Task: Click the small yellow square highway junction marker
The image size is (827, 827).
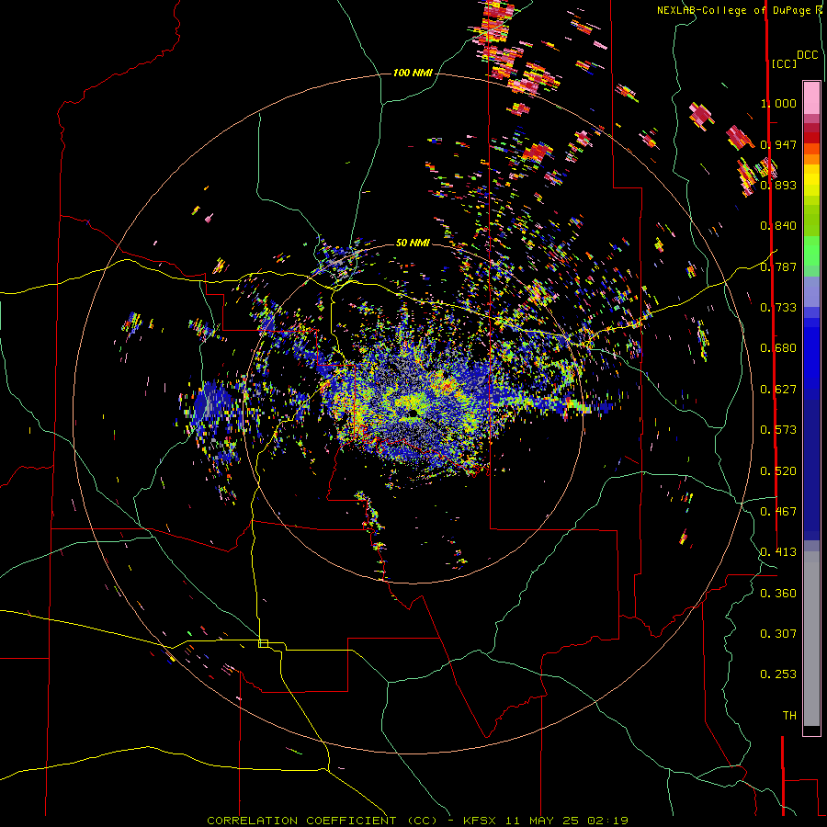Action: click(263, 643)
